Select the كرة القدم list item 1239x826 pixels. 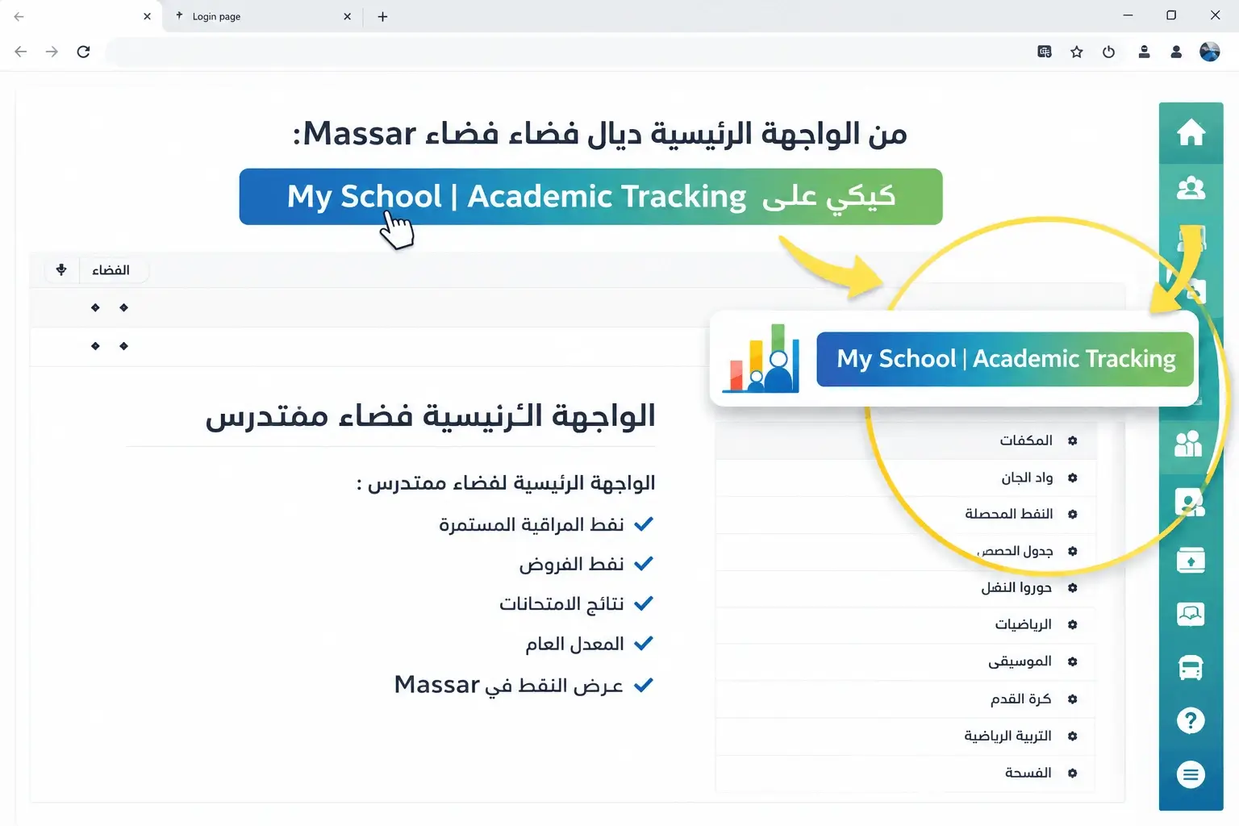point(906,699)
